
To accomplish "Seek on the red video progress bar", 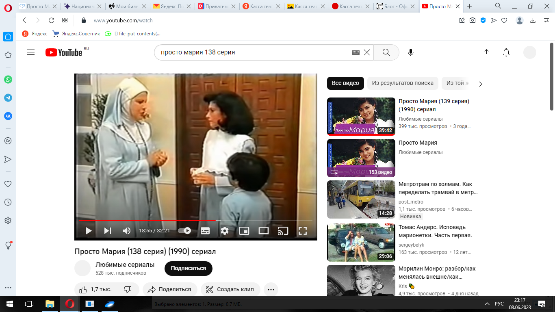I will [x=196, y=220].
